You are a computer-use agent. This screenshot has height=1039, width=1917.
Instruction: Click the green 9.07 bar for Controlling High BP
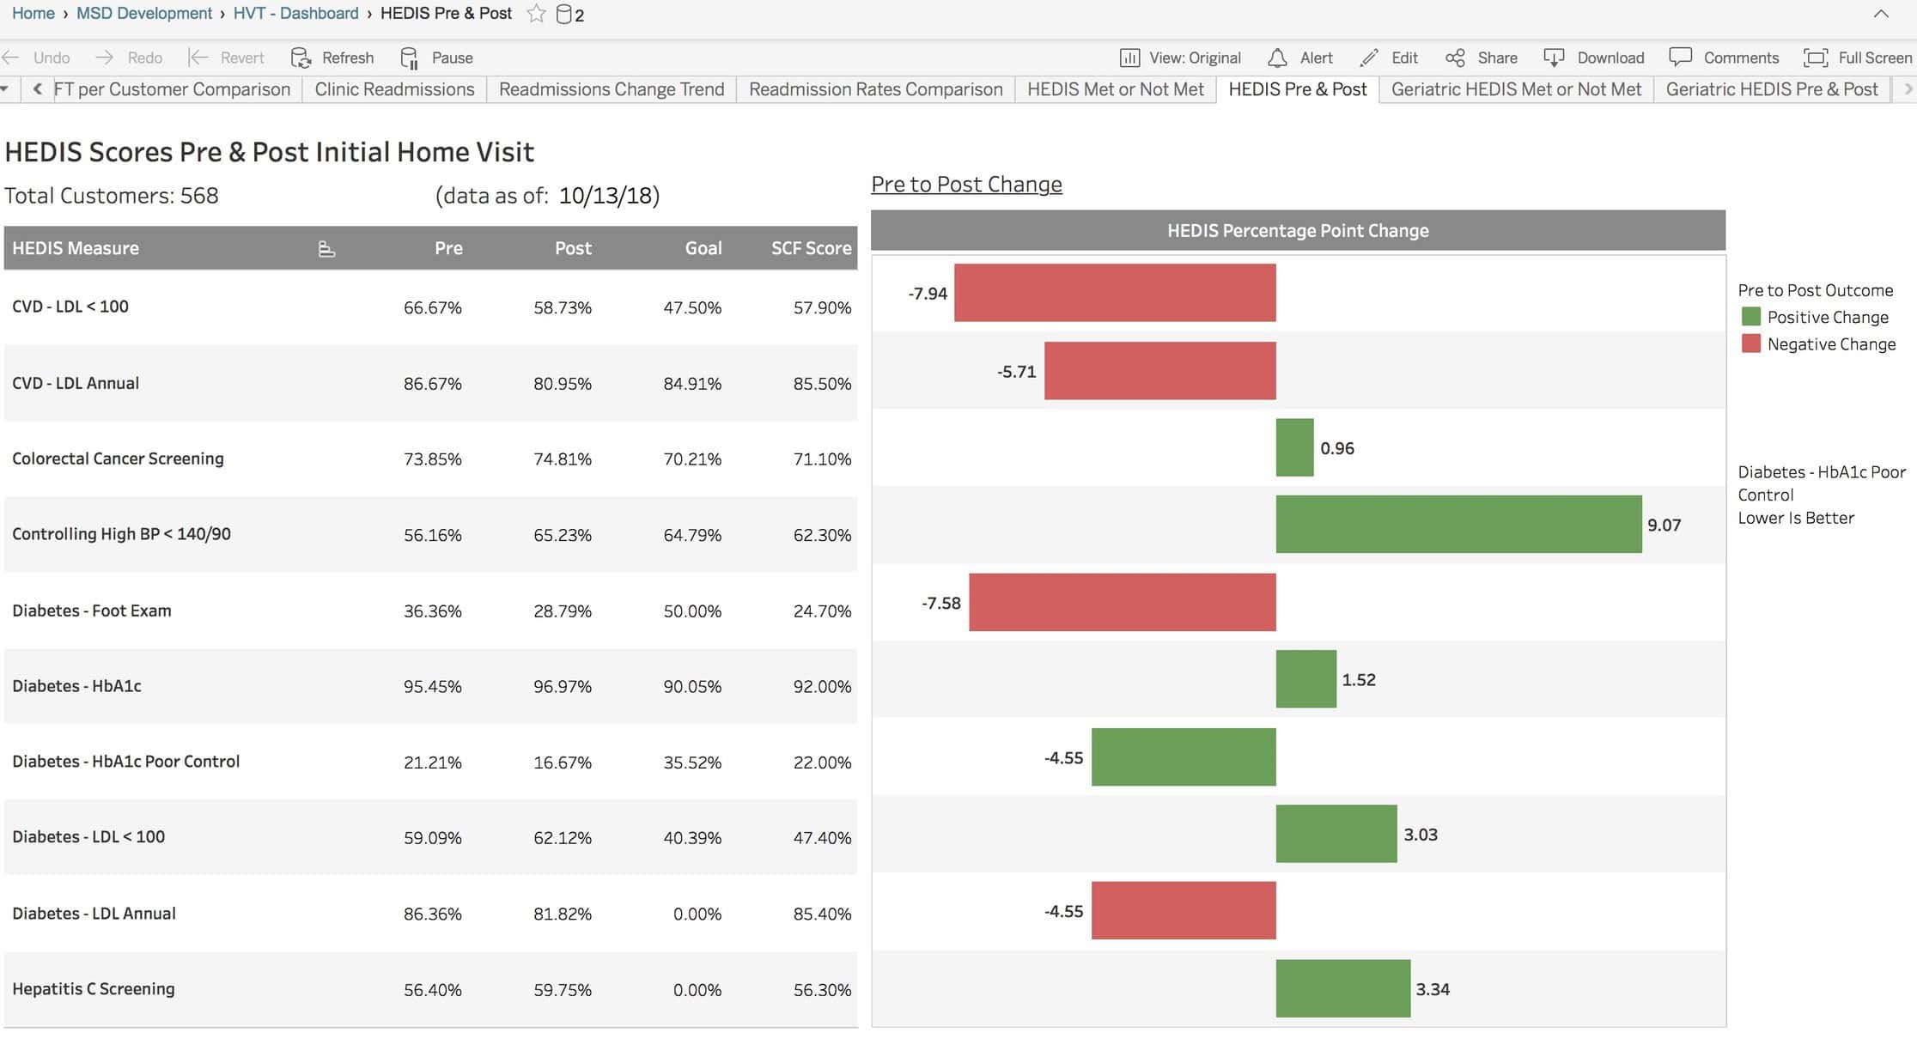coord(1458,524)
